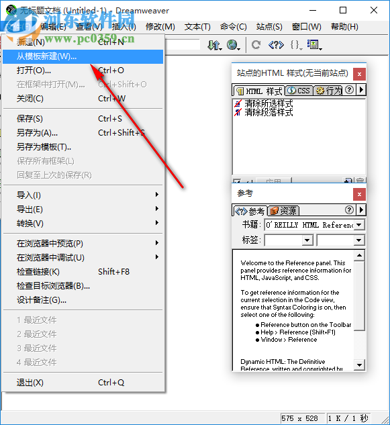Screen dimensions: 390x425
Task: Expand the 导入(I) submenu
Action: tap(83, 195)
